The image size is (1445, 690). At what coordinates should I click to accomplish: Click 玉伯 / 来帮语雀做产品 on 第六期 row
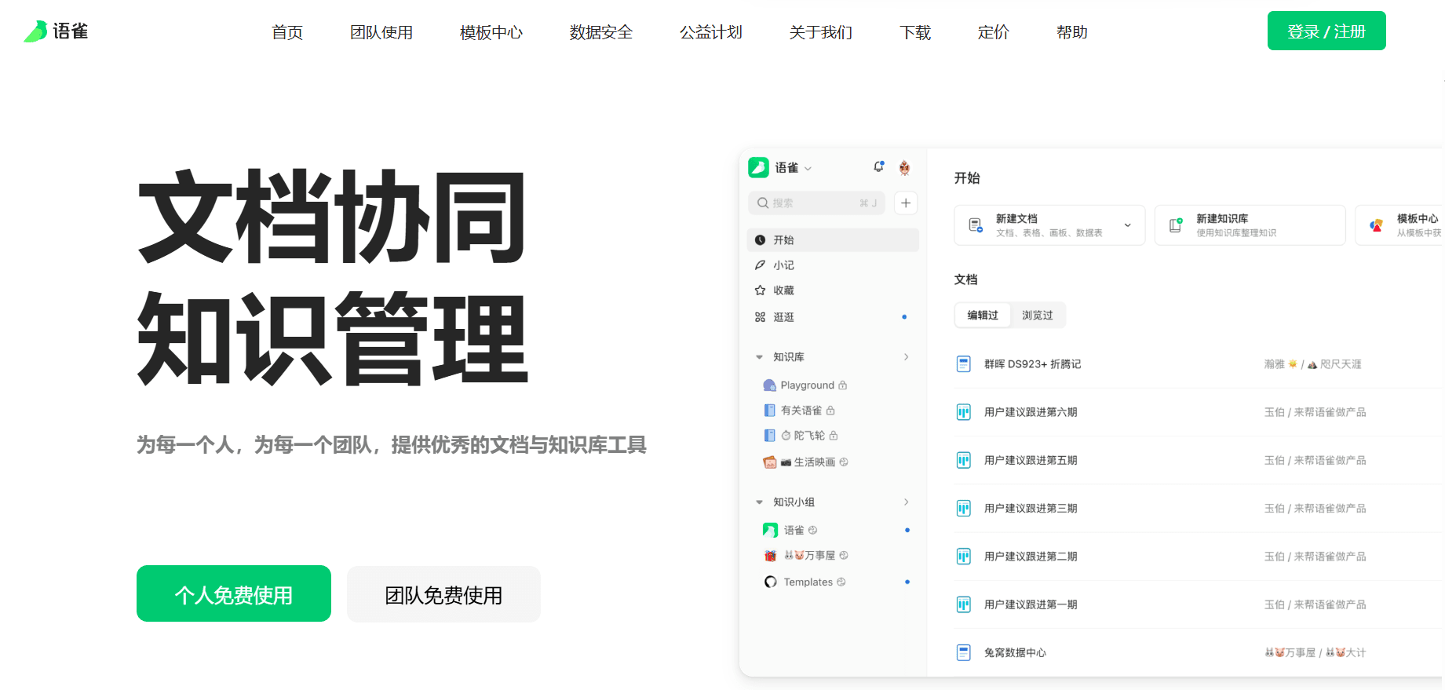pyautogui.click(x=1315, y=412)
